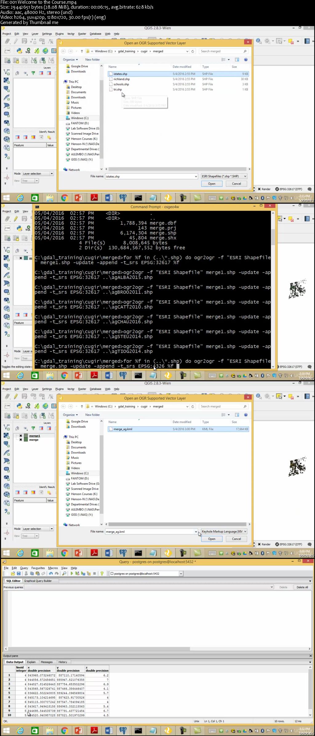Image resolution: width=315 pixels, height=736 pixels.
Task: Open the Favourites menu in pgAdmin
Action: (x=38, y=568)
